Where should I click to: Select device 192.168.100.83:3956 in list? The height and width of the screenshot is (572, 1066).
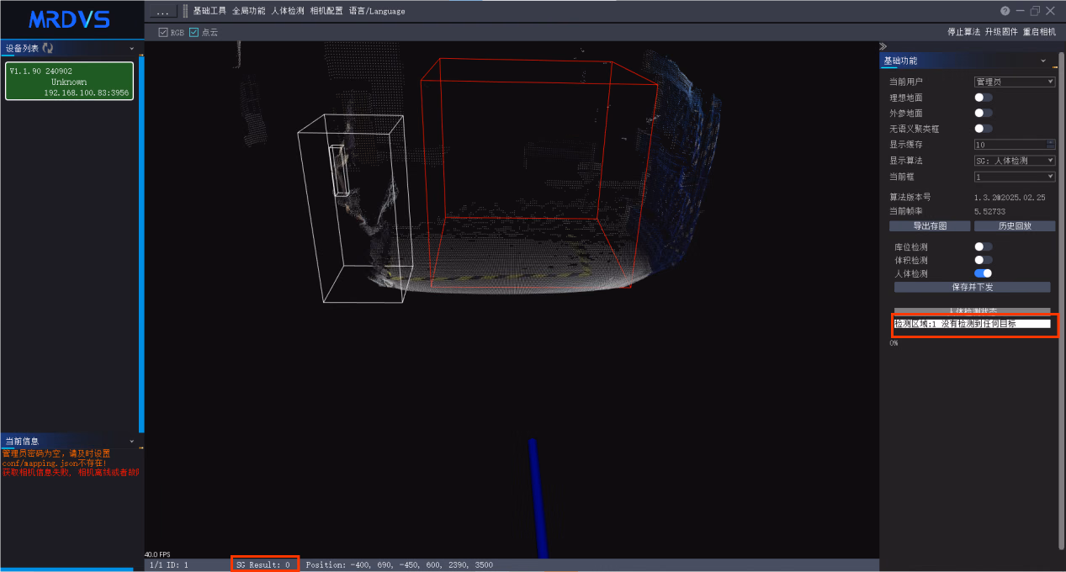point(70,82)
